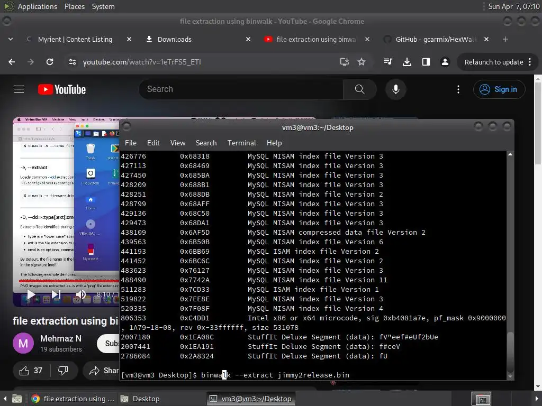542x406 pixels.
Task: Switch to Desktop taskbar entry
Action: click(140, 399)
